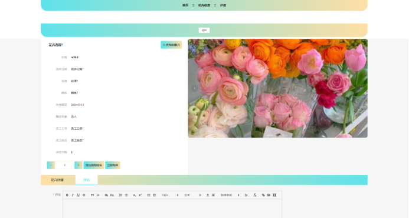Apply subscript formatting
The image size is (409, 218).
[x=135, y=195]
